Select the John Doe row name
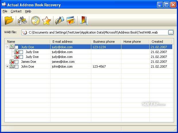This screenshot has width=178, height=133. (x=28, y=66)
